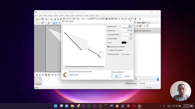The image size is (195, 109).
Task: Open Photoshop from taskbar
Action: click(x=89, y=106)
